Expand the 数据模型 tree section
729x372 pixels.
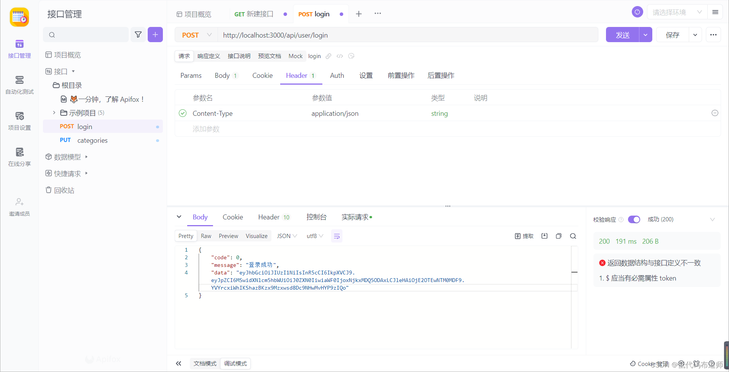click(x=86, y=157)
